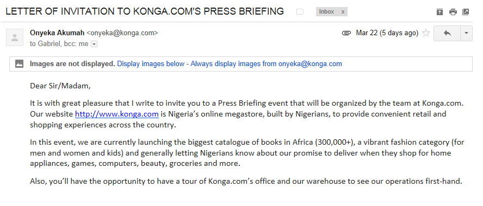Star this message
Image resolution: width=483 pixels, height=206 pixels.
click(x=426, y=33)
